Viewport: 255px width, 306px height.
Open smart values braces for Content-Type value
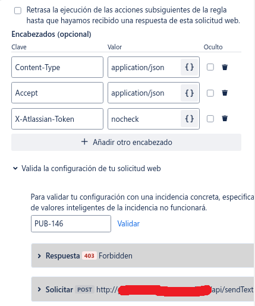(189, 67)
